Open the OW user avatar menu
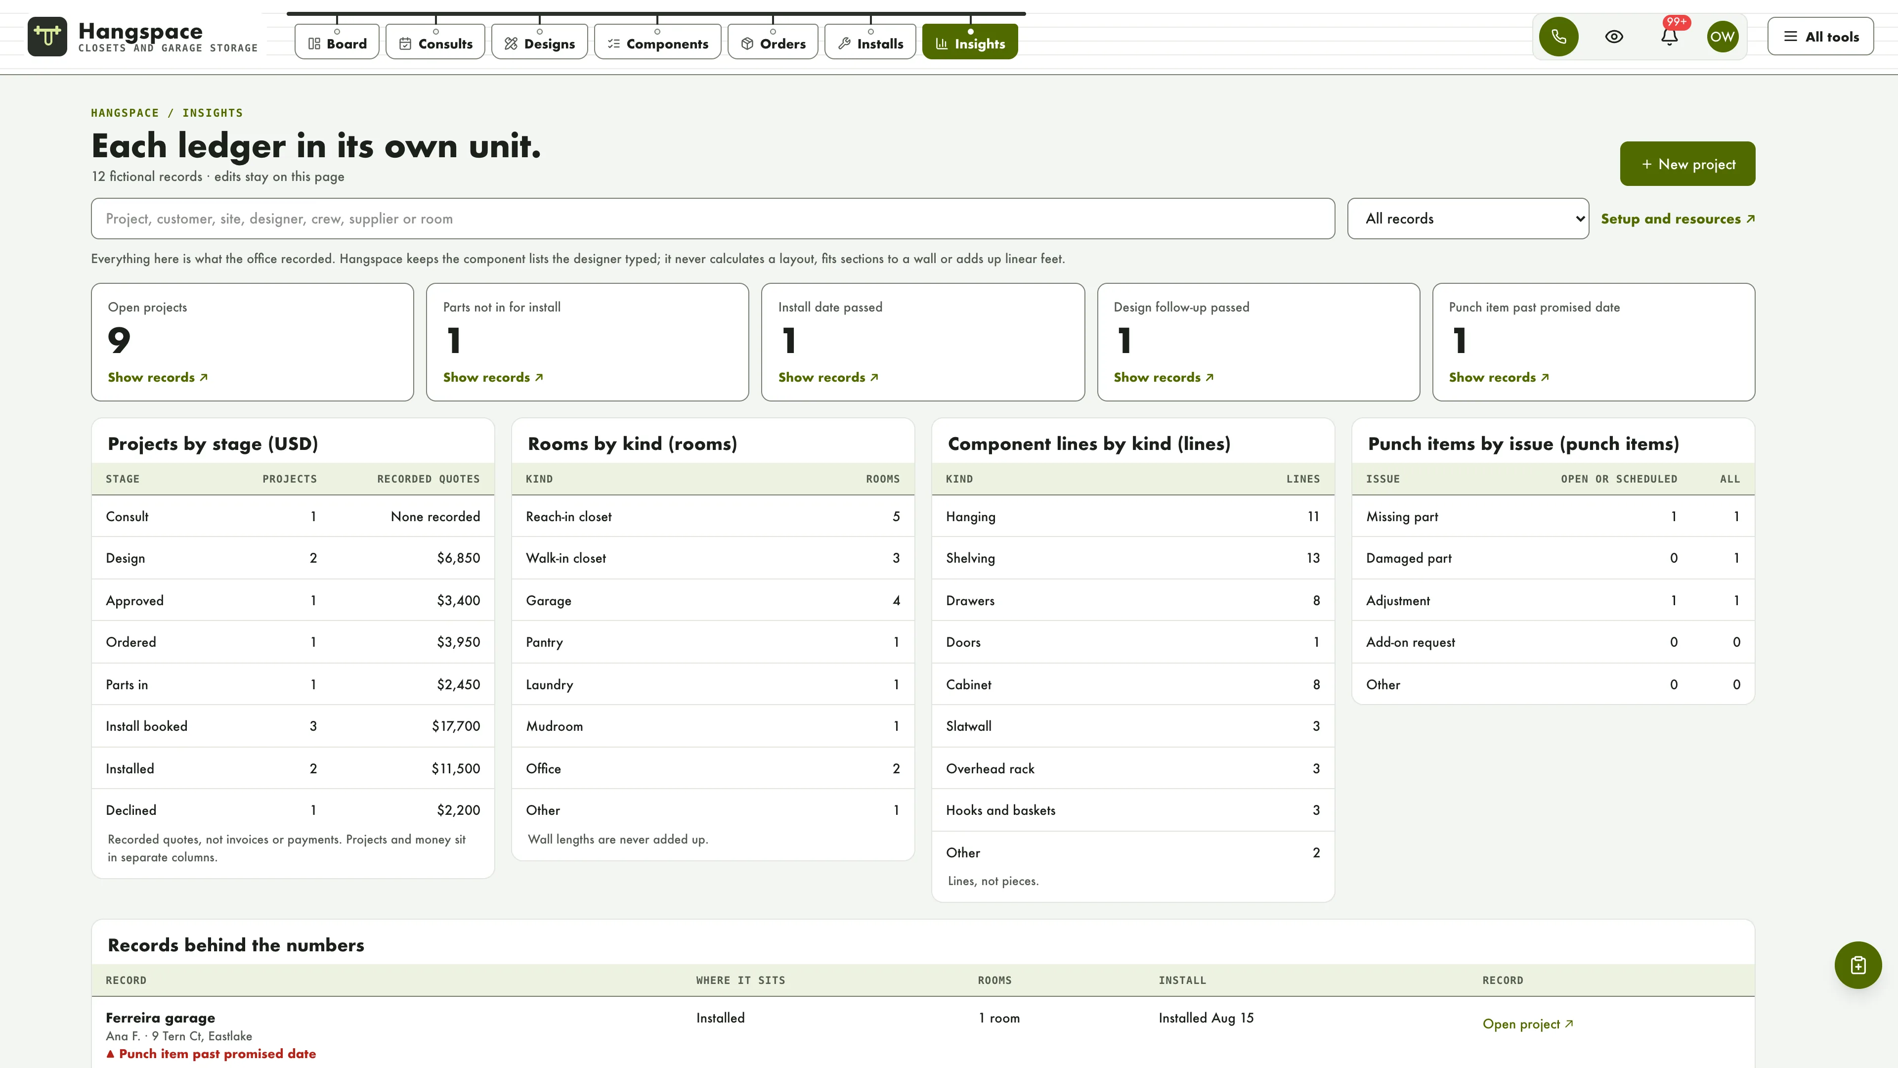 pos(1723,36)
